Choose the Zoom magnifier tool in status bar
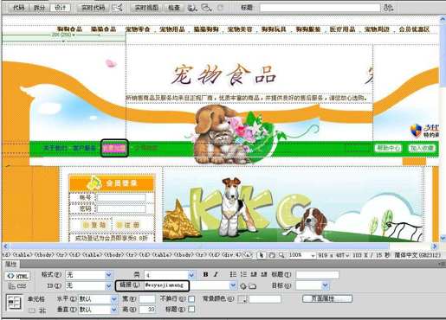 click(281, 255)
